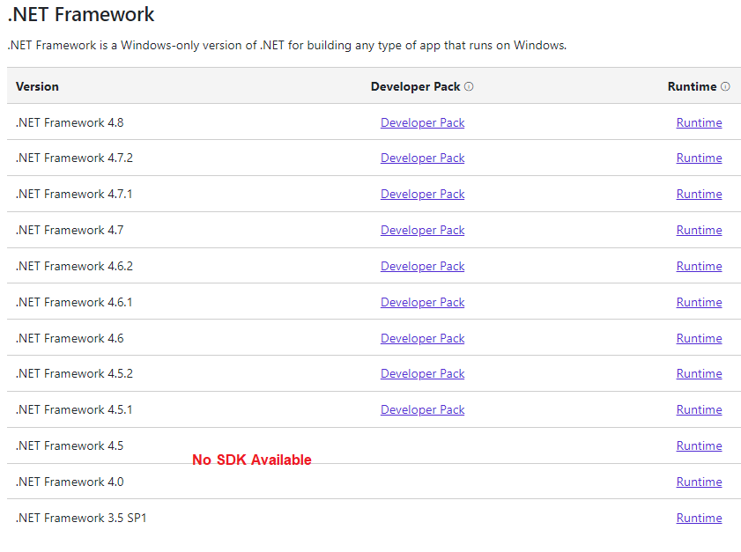The width and height of the screenshot is (741, 552).
Task: Select the .NET Framework 4.6.2 version text
Action: coord(74,267)
